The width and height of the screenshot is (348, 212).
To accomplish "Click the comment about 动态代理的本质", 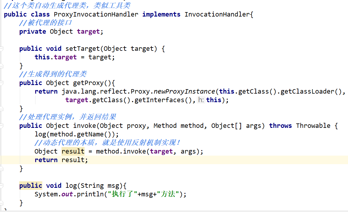I will pos(107,143).
